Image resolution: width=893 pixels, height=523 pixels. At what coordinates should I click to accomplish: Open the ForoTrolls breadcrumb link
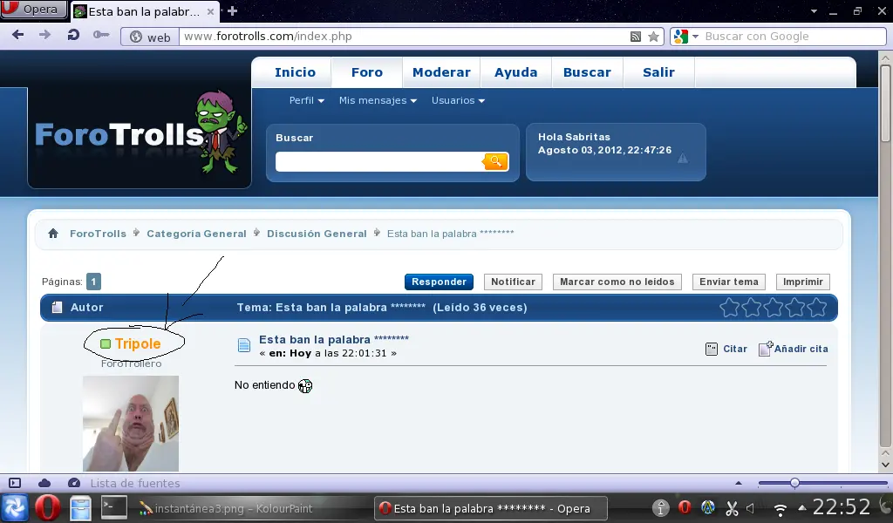98,234
